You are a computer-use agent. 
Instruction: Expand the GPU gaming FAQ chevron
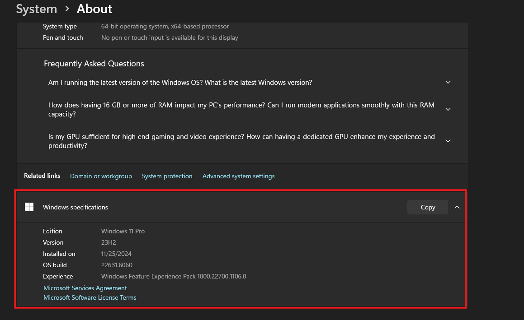pyautogui.click(x=448, y=141)
